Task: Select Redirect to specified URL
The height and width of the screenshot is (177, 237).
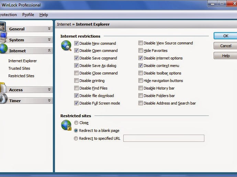Action: (76, 138)
